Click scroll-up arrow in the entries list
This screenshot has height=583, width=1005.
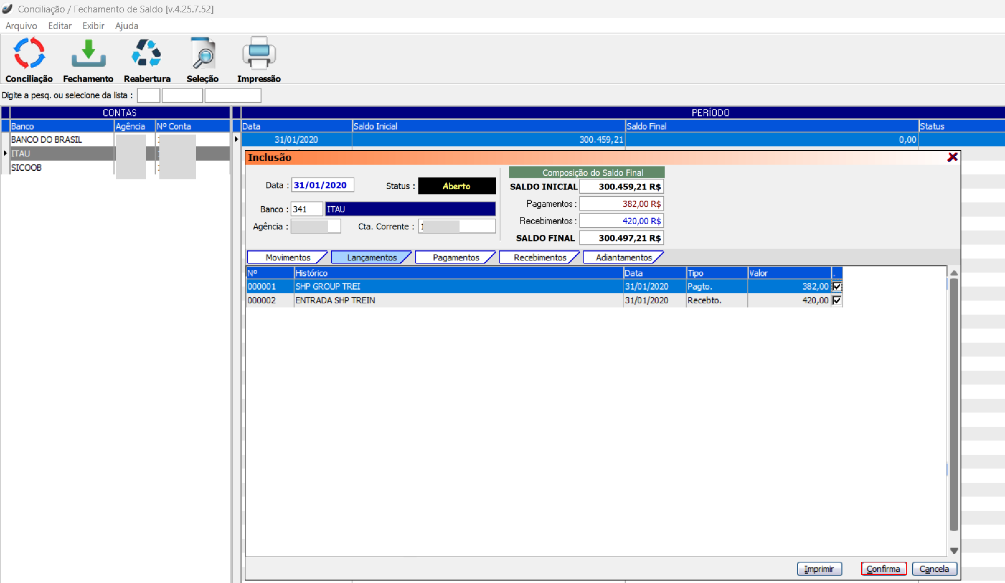pyautogui.click(x=954, y=273)
